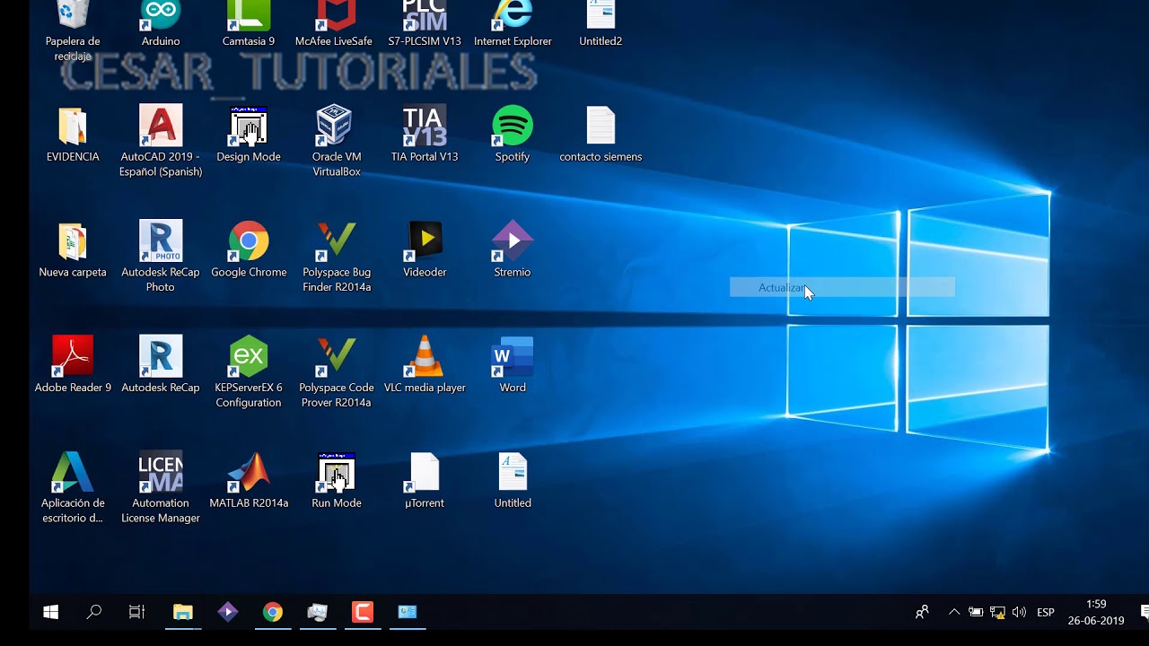
Task: Click the ESP input language indicator
Action: tap(1046, 612)
